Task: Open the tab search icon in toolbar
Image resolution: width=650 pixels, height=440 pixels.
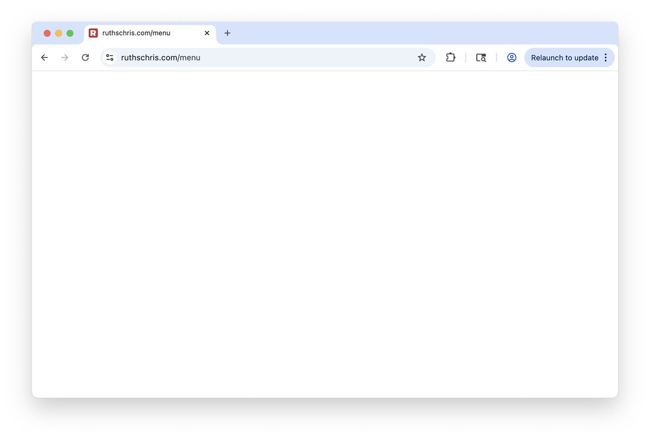Action: pyautogui.click(x=481, y=57)
